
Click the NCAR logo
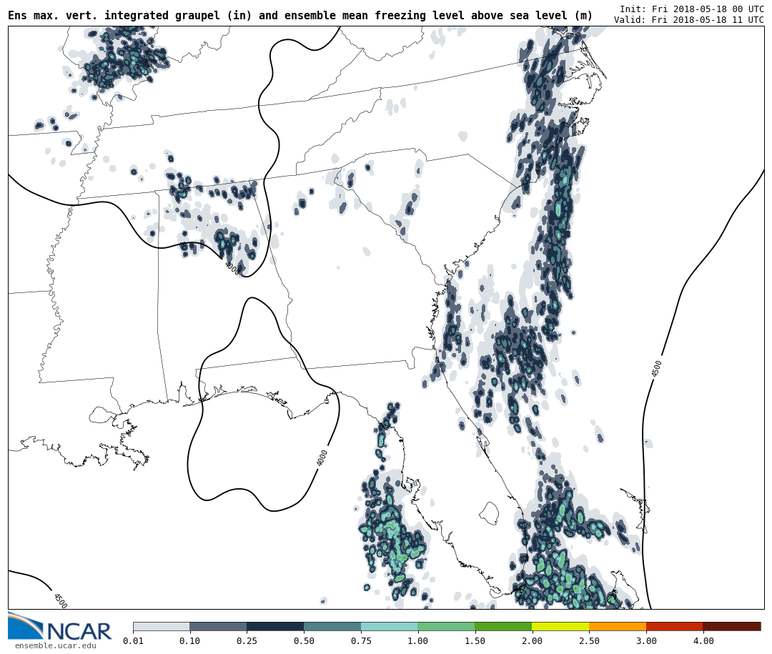[59, 627]
